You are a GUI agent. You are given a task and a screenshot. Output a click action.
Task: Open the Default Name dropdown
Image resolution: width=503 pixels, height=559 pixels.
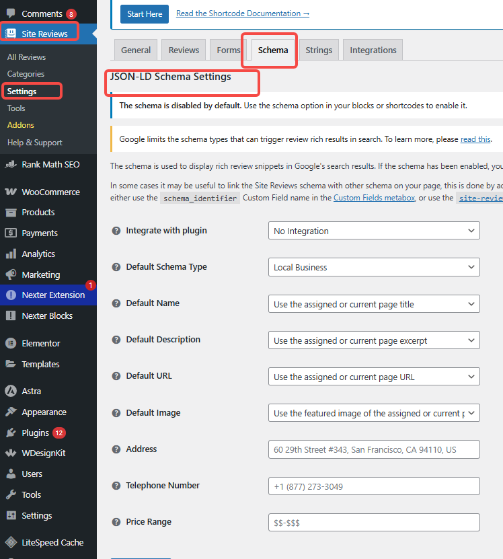(x=373, y=304)
